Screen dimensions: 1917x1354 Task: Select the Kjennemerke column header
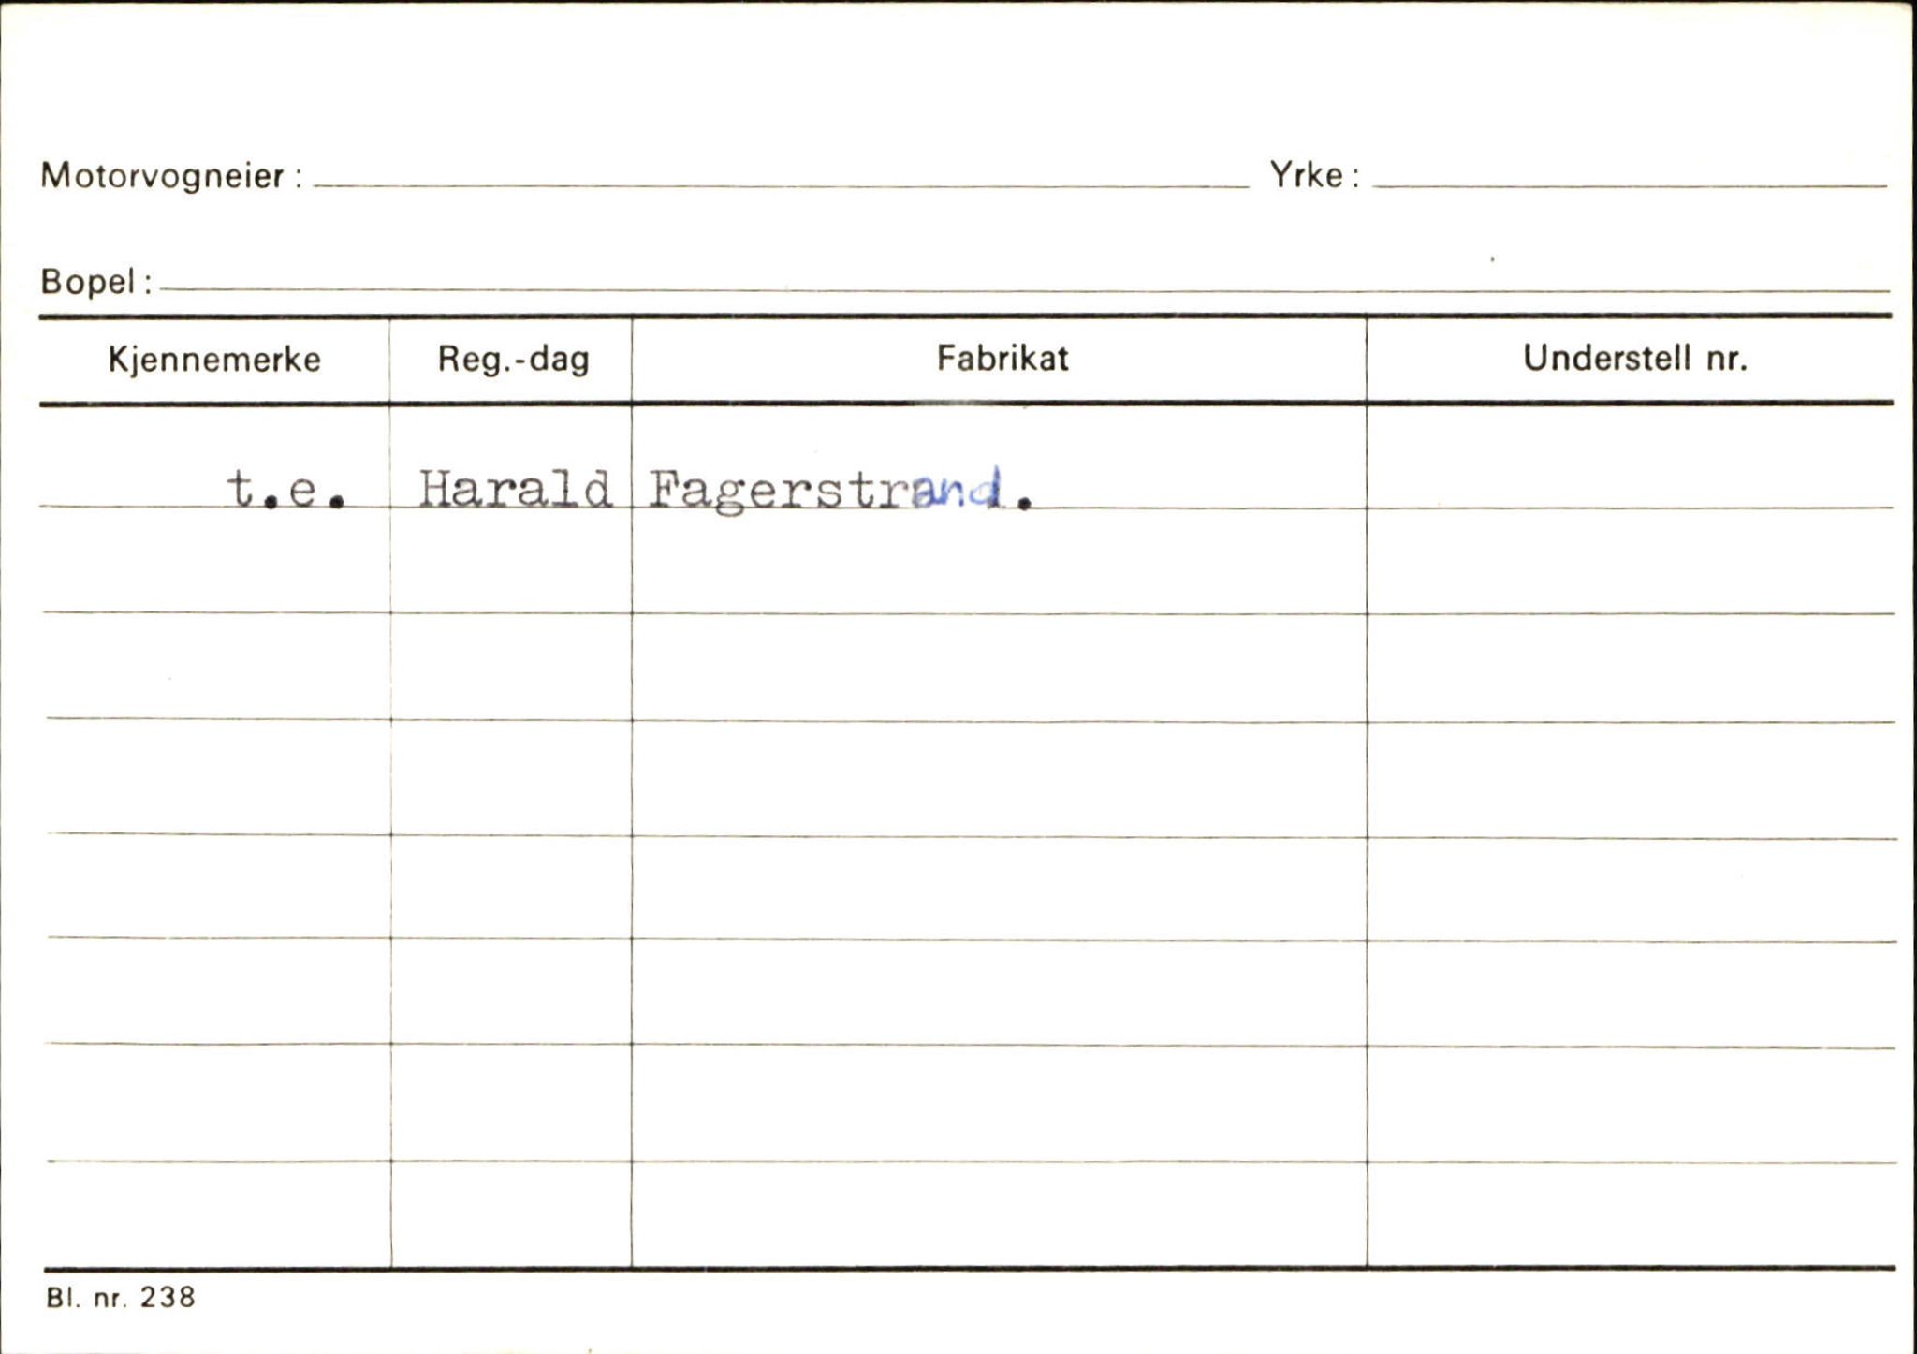click(214, 360)
